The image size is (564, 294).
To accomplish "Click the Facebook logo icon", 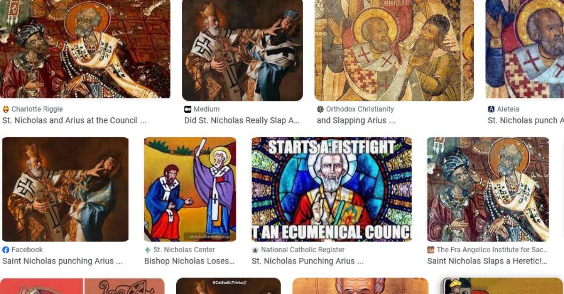I will click(6, 250).
